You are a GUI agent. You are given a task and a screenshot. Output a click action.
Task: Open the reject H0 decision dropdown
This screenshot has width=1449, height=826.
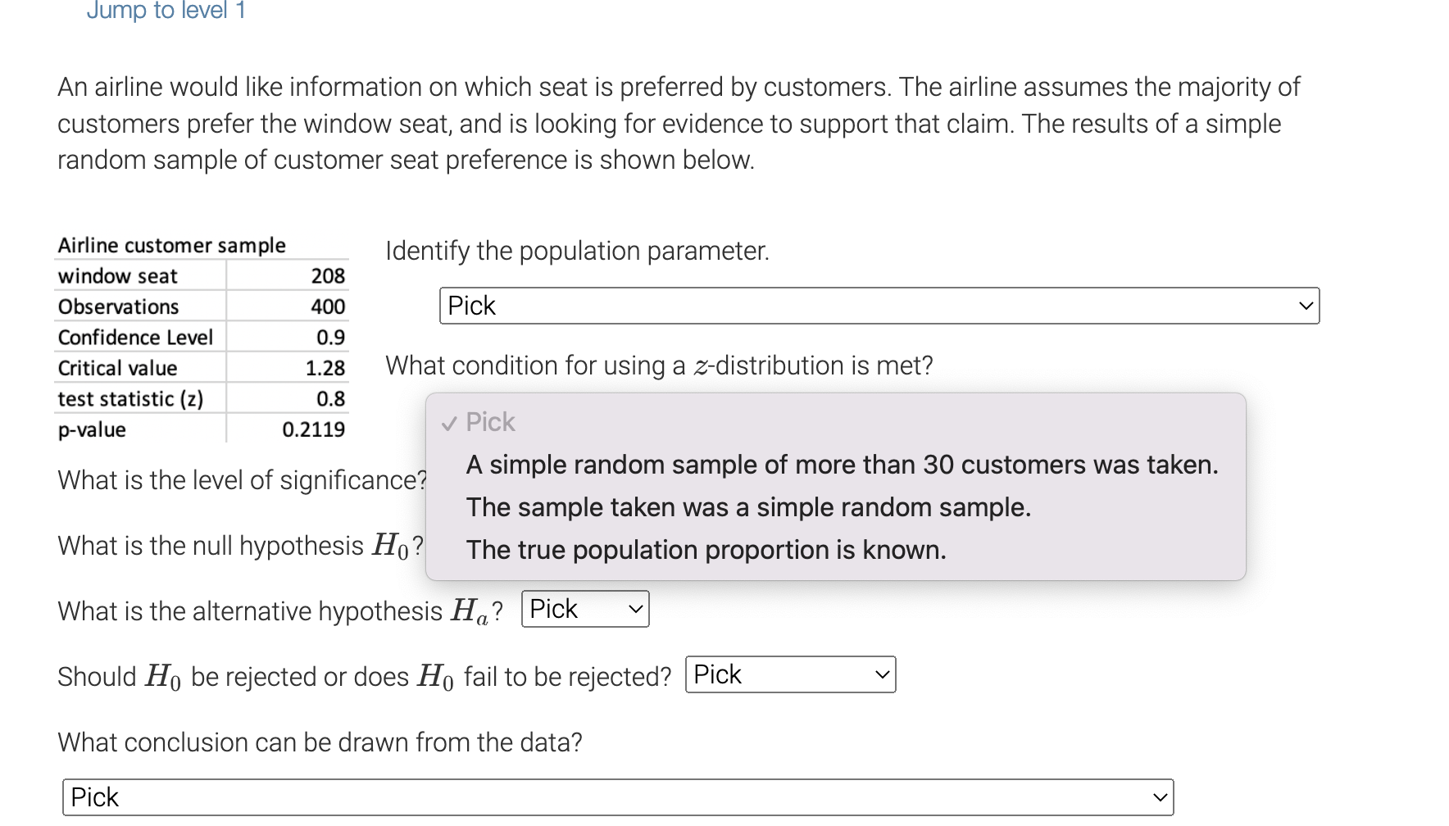tap(788, 674)
